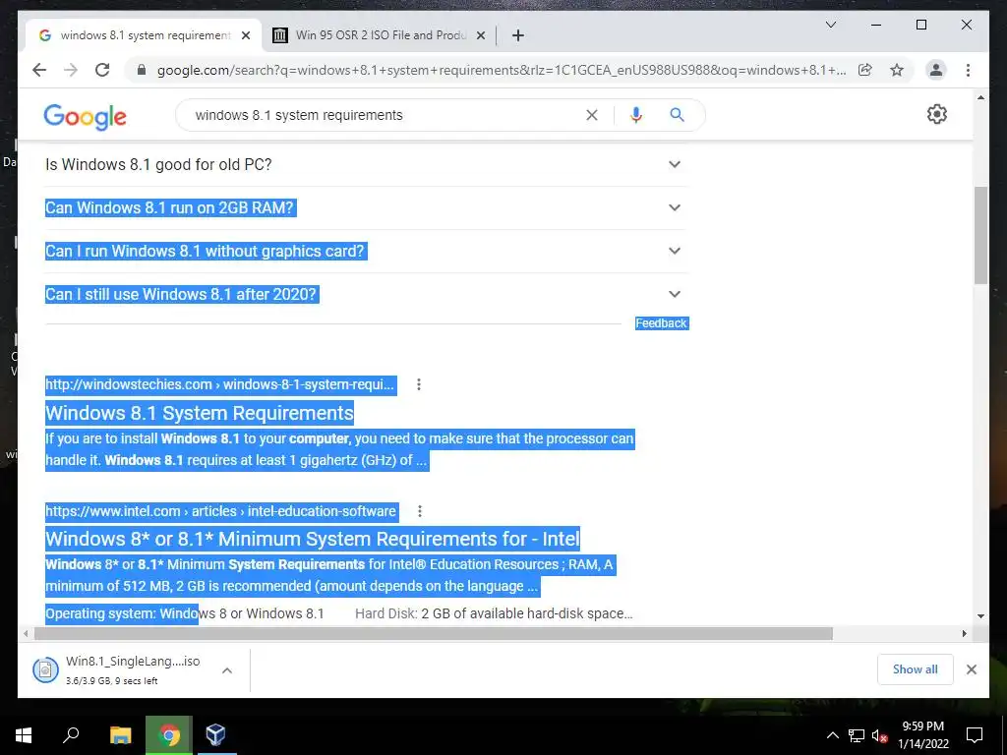The height and width of the screenshot is (755, 1007).
Task: Click the taskbar clock showing 9:59 PM
Action: (x=923, y=735)
